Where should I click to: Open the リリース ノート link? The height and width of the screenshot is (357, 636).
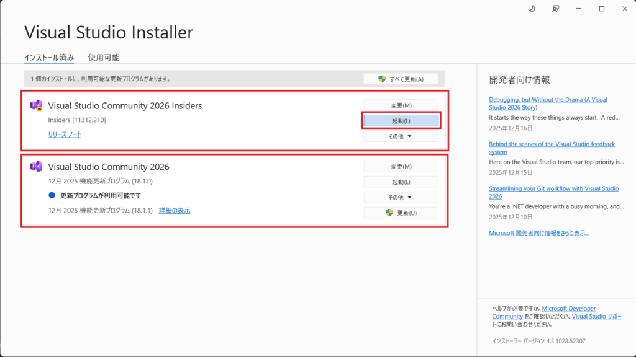(x=65, y=134)
